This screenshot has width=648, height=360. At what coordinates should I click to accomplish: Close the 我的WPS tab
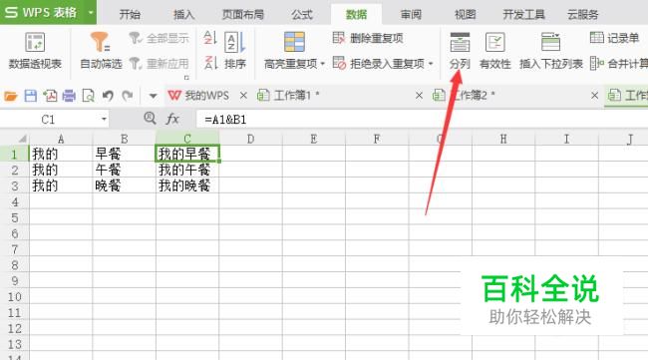tap(243, 96)
